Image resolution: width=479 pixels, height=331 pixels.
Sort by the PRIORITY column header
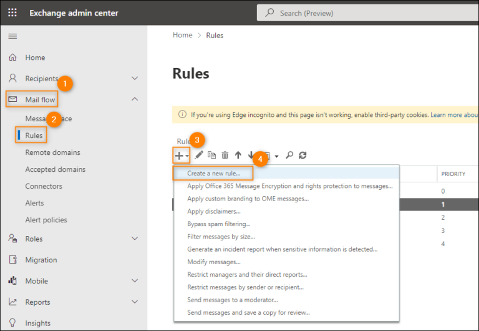[453, 174]
